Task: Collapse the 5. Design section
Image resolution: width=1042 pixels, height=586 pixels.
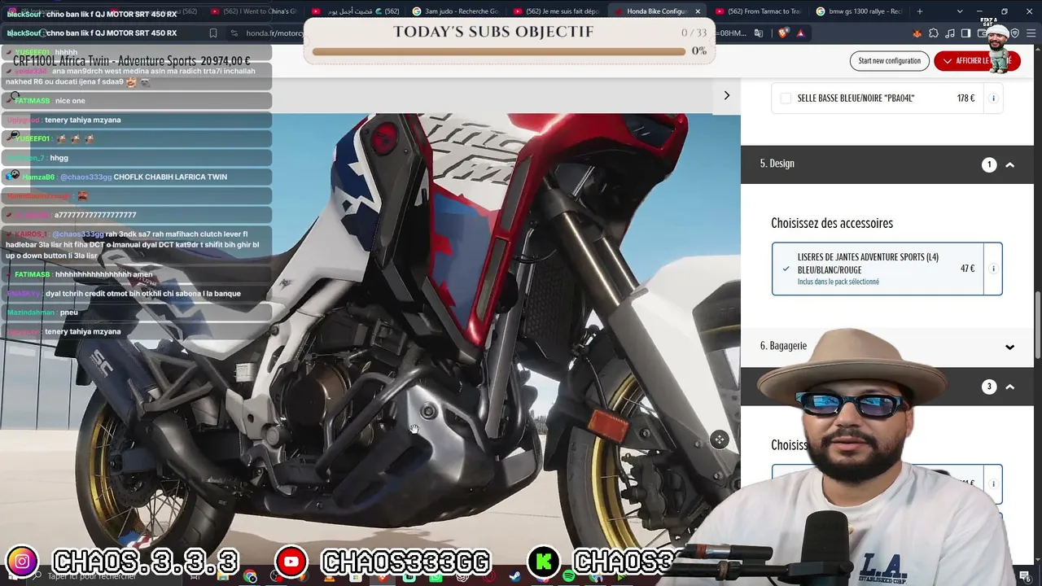Action: point(1009,165)
